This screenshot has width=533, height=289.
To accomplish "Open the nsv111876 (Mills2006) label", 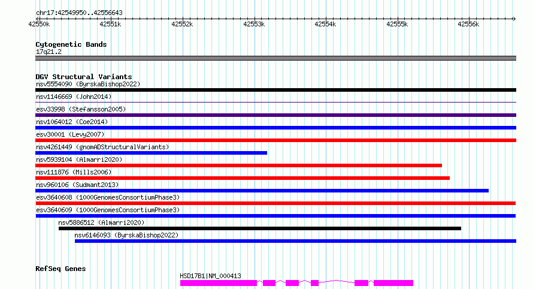I will (74, 172).
